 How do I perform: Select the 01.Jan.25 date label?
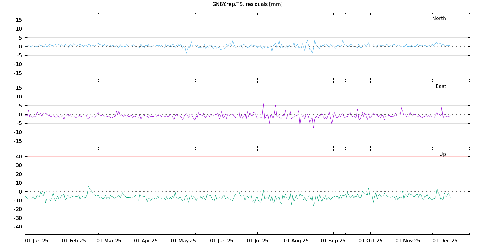(x=37, y=241)
